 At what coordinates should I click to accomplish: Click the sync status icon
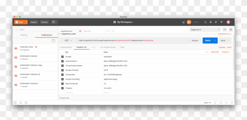(189, 22)
